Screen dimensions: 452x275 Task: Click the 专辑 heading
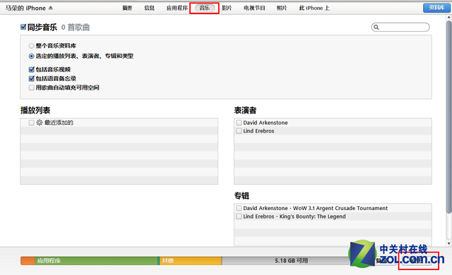tap(242, 196)
